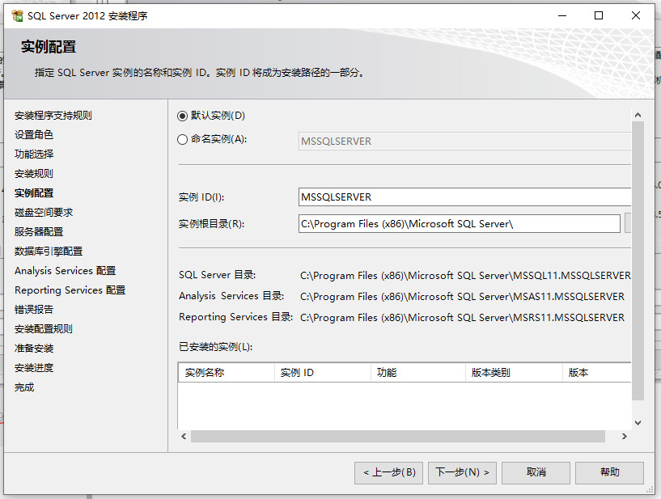Click the vertical scrollbar up arrow

coord(638,113)
